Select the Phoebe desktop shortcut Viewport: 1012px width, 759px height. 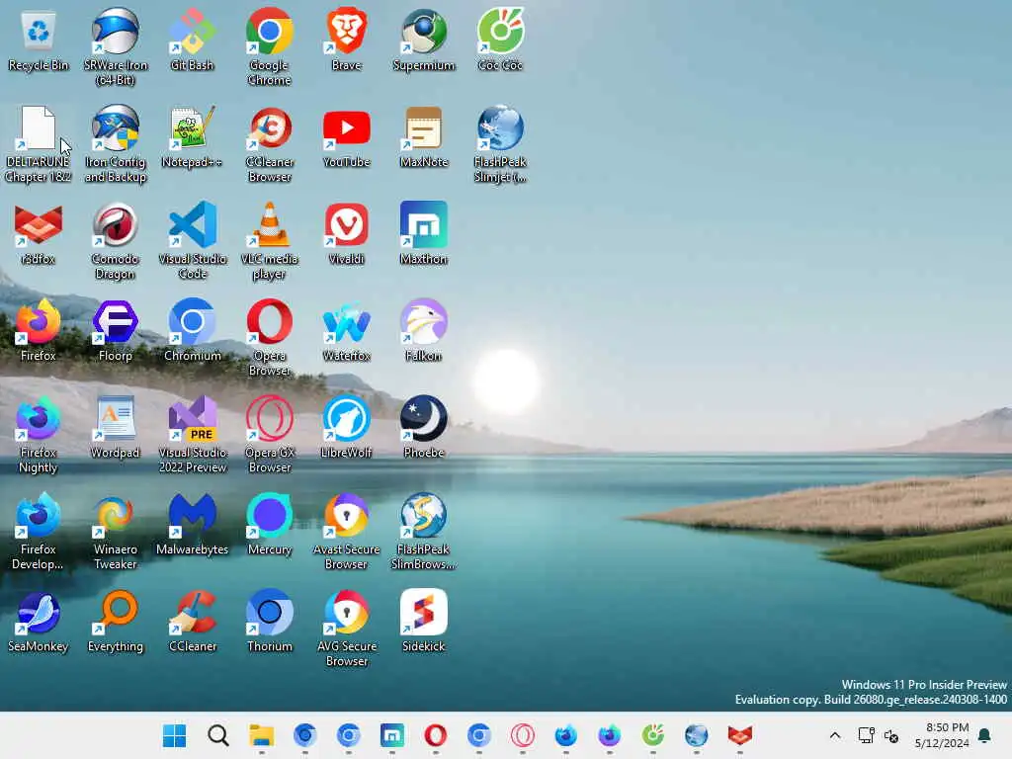[424, 428]
